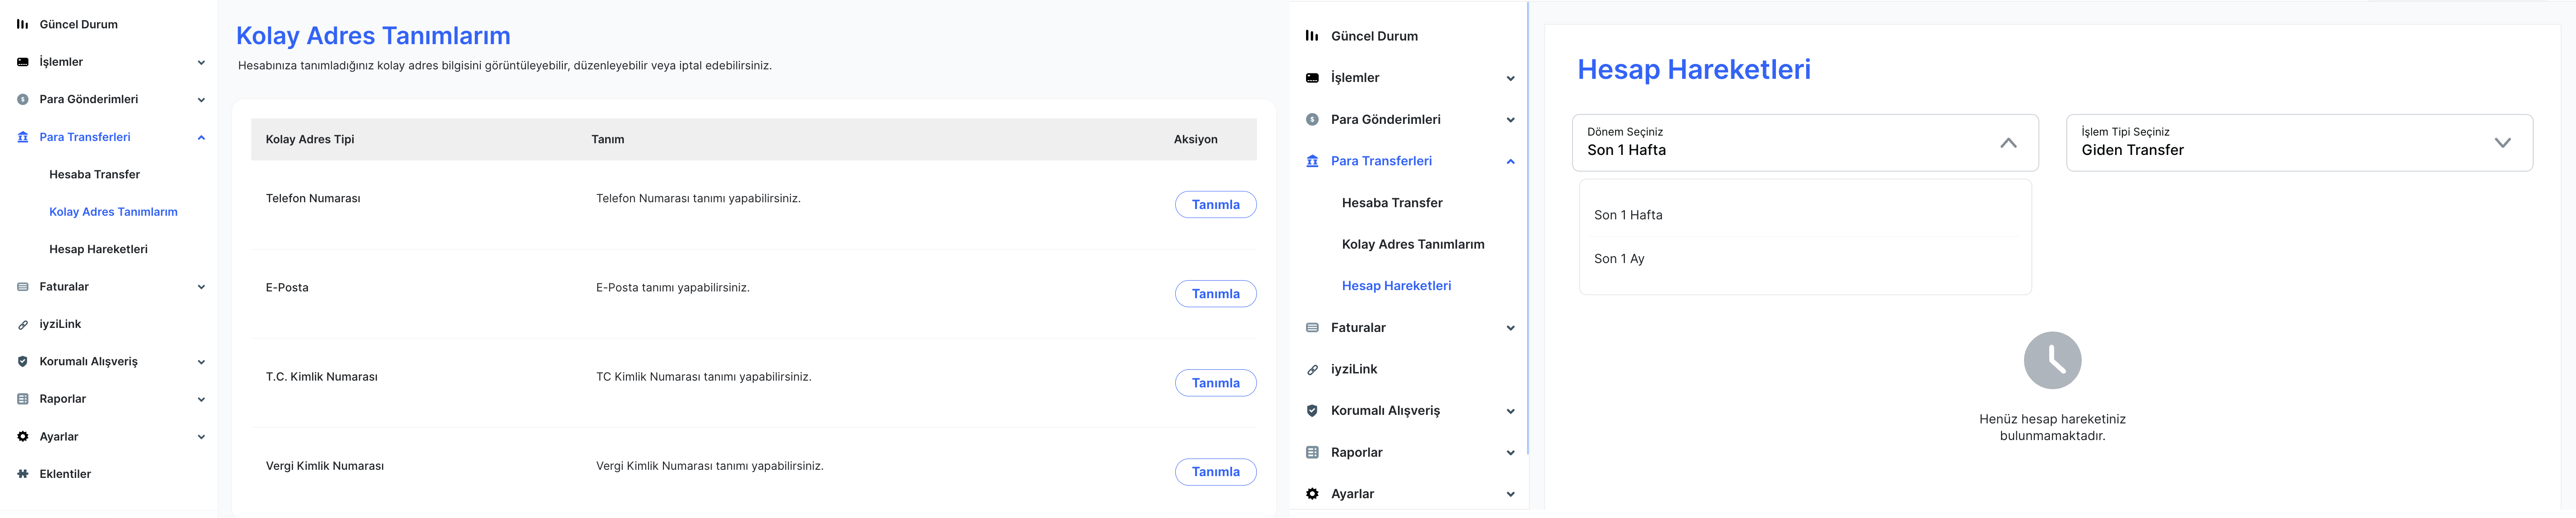Click the iyziLink chain icon in right sidebar
Screen dimensions: 2576x518
coord(1313,369)
